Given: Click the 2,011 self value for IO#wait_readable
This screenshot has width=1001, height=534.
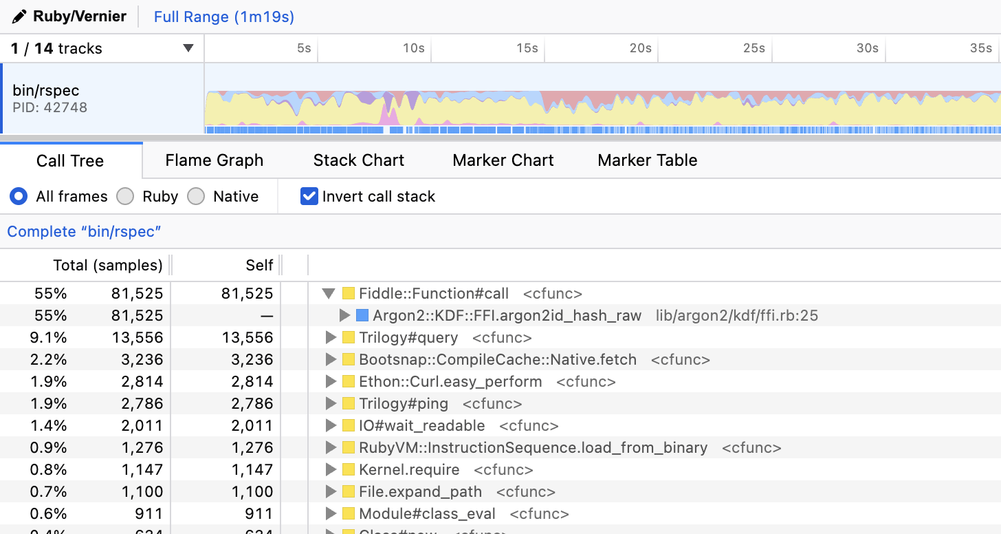Looking at the screenshot, I should pos(252,426).
